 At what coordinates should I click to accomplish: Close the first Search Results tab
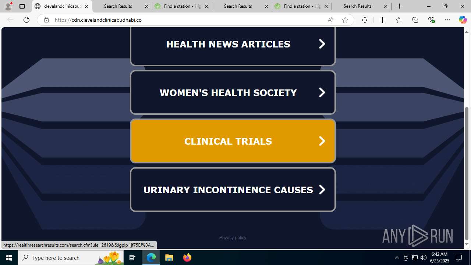[x=146, y=6]
